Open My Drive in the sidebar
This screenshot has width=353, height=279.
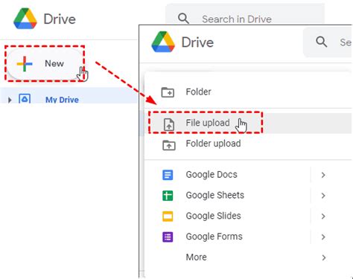pyautogui.click(x=62, y=100)
